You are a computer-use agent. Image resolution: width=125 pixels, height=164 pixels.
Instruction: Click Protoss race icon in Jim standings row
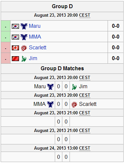click(24, 59)
